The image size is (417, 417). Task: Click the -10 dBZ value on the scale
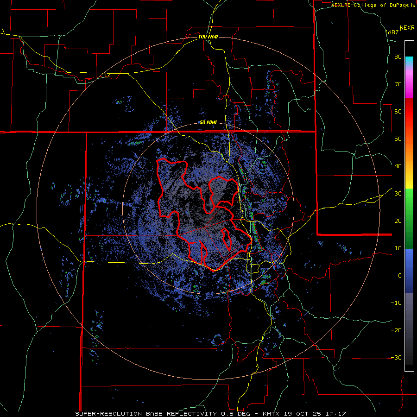point(396,303)
